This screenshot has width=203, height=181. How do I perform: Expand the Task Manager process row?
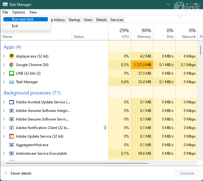(4, 82)
